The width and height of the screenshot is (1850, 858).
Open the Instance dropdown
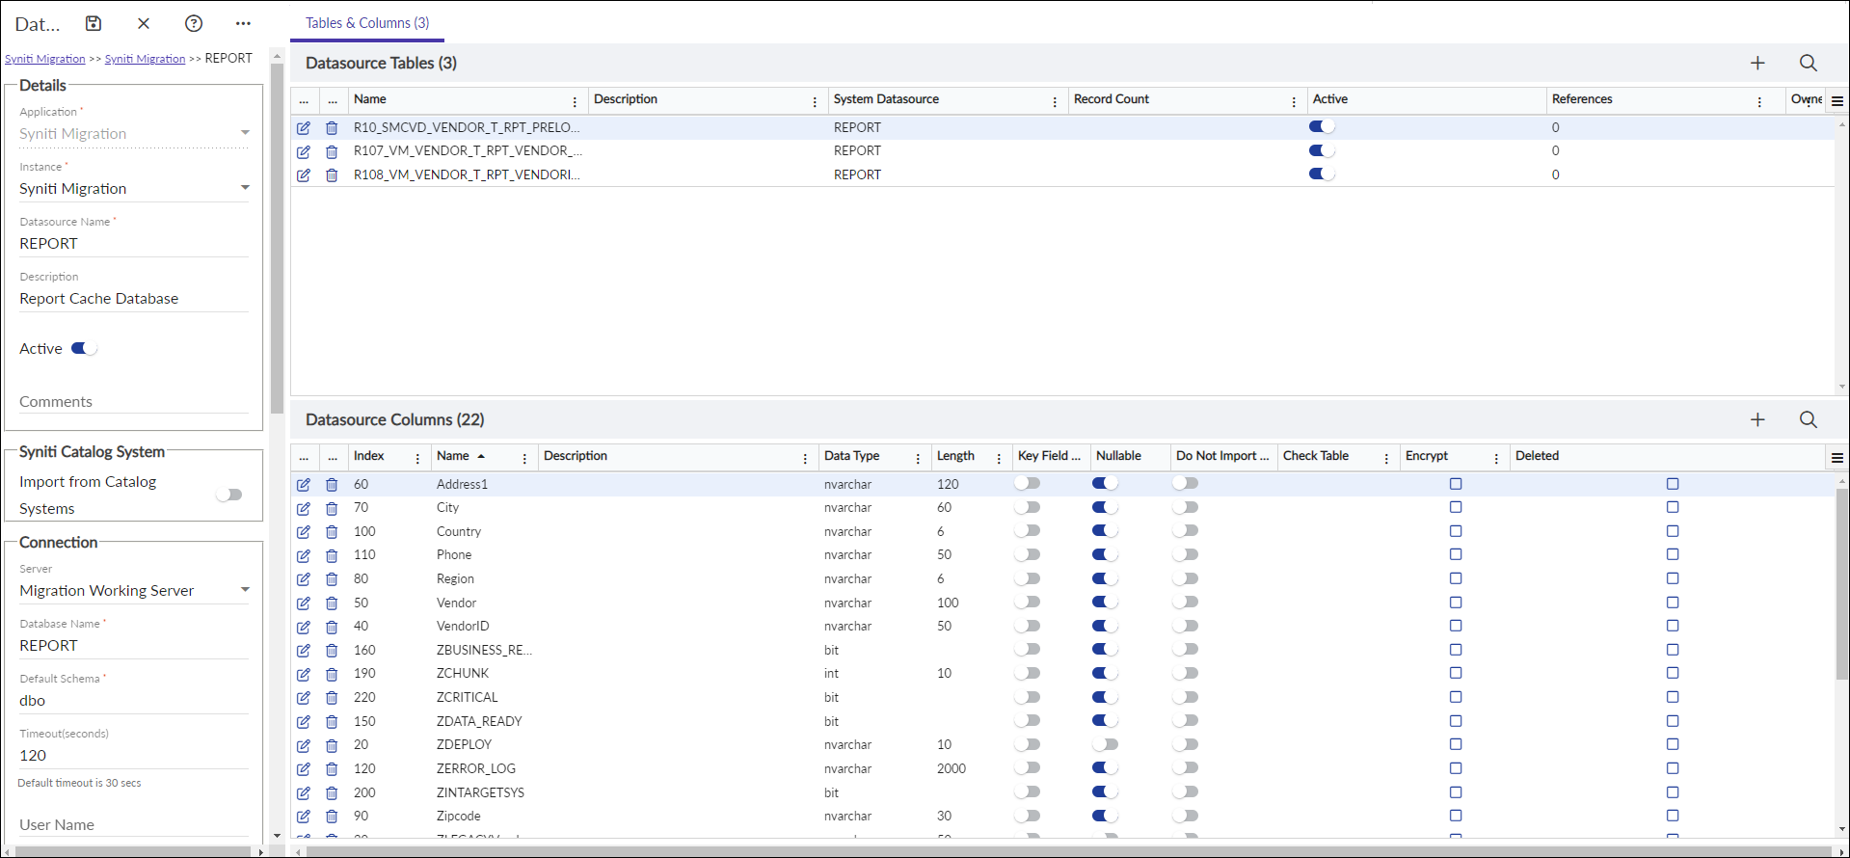(x=245, y=188)
